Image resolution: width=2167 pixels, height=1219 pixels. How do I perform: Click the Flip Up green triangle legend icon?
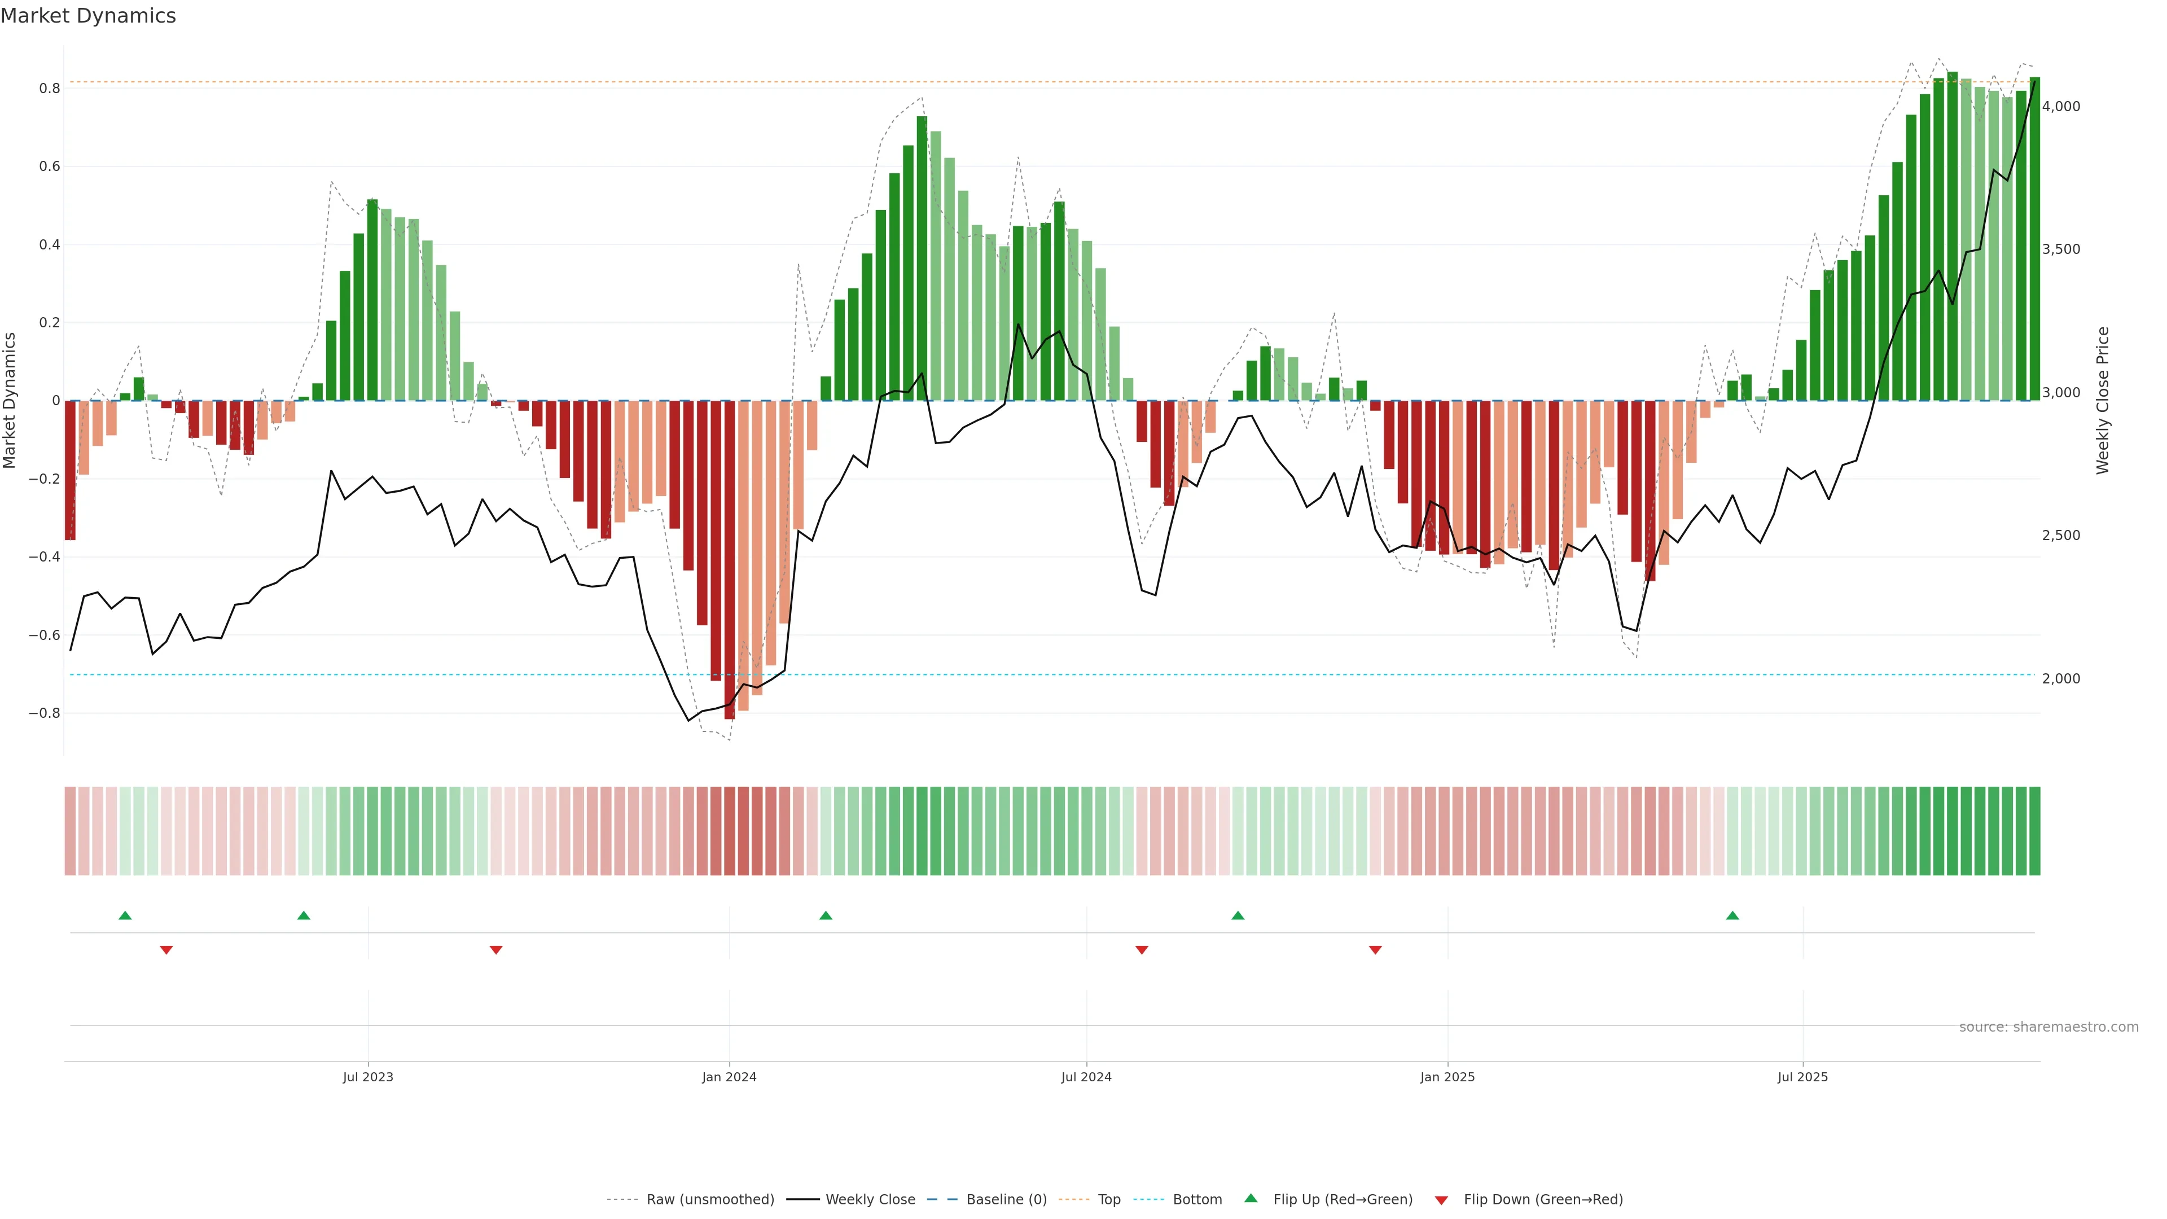(1250, 1198)
